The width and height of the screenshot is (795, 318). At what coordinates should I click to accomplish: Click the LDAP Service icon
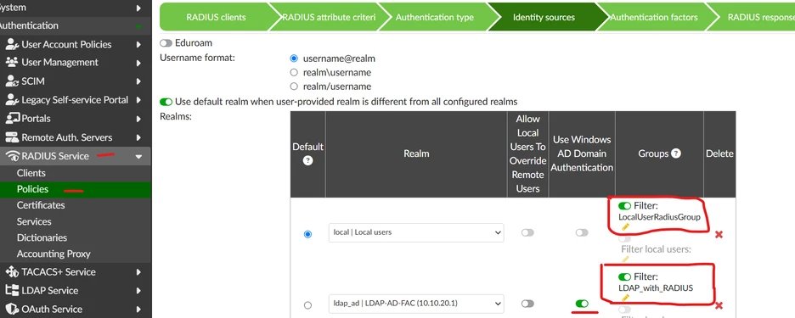coord(12,291)
